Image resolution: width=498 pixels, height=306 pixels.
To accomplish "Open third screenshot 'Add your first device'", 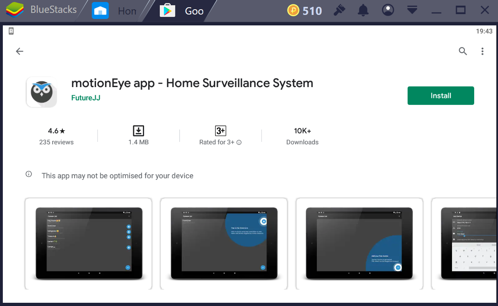I will click(x=359, y=244).
